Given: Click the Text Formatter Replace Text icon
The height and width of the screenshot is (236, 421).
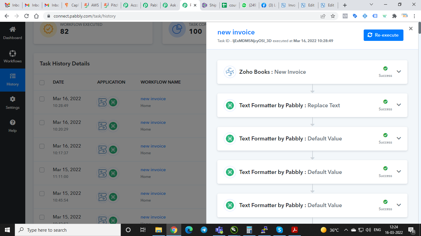Looking at the screenshot, I should pos(230,105).
